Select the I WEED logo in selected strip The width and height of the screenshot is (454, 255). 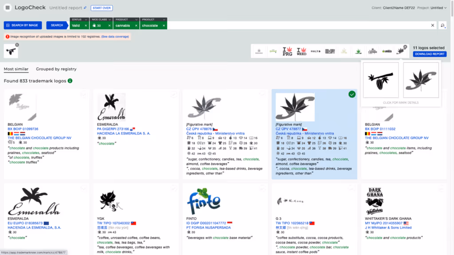[x=301, y=51]
